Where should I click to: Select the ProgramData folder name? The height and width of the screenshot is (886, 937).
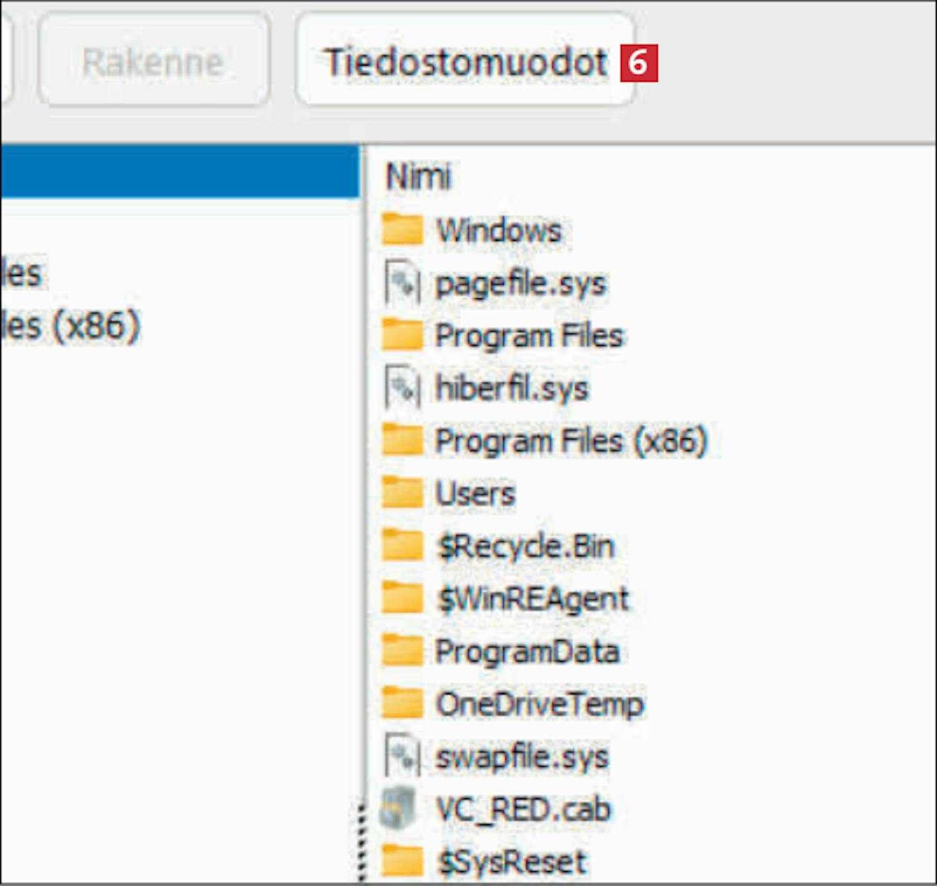[527, 652]
